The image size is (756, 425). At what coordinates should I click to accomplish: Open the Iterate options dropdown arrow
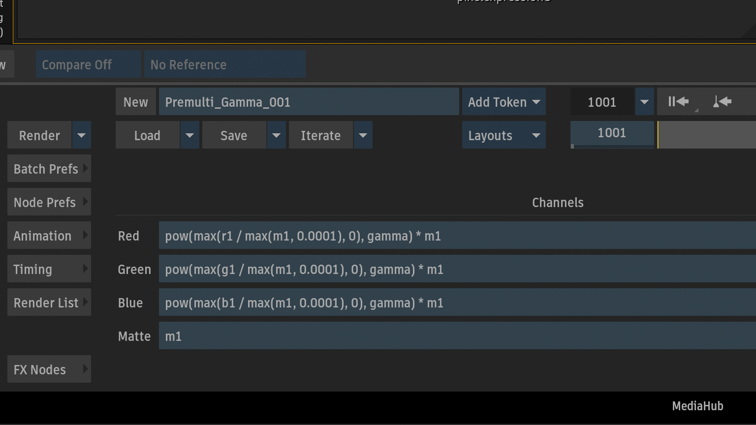point(363,135)
